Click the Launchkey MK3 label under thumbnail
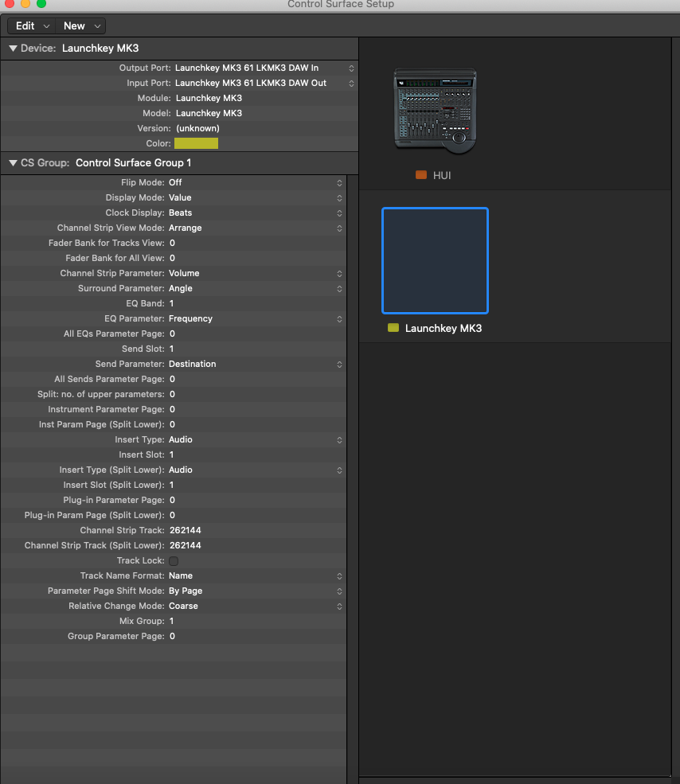This screenshot has width=680, height=784. pos(444,329)
